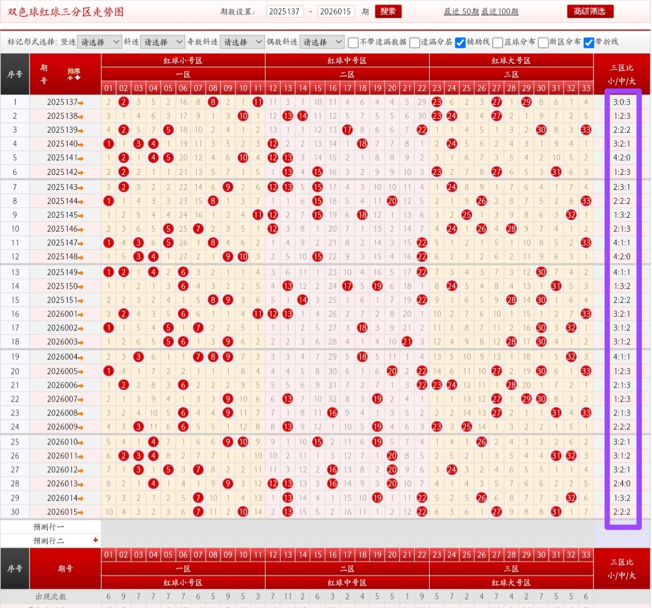Click red ball 25 in row 2025145

click(x=467, y=215)
